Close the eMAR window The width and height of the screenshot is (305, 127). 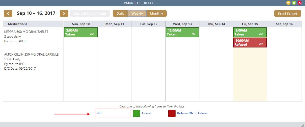coord(299,3)
